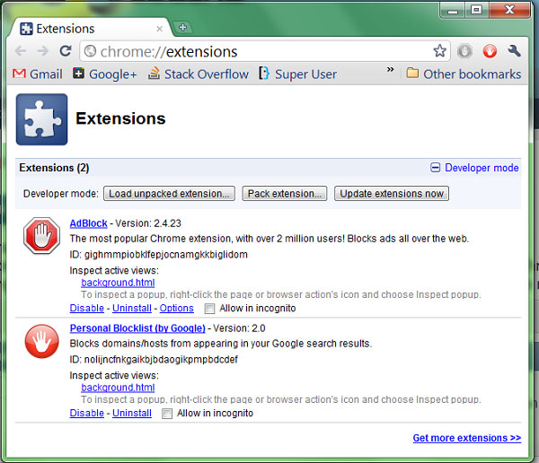Image resolution: width=539 pixels, height=463 pixels.
Task: Click the Extensions (2) heading
Action: (54, 168)
